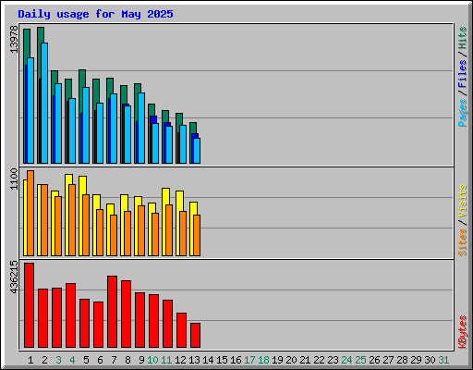
Task: Click the blue Files bar for day 10
Action: tap(153, 119)
